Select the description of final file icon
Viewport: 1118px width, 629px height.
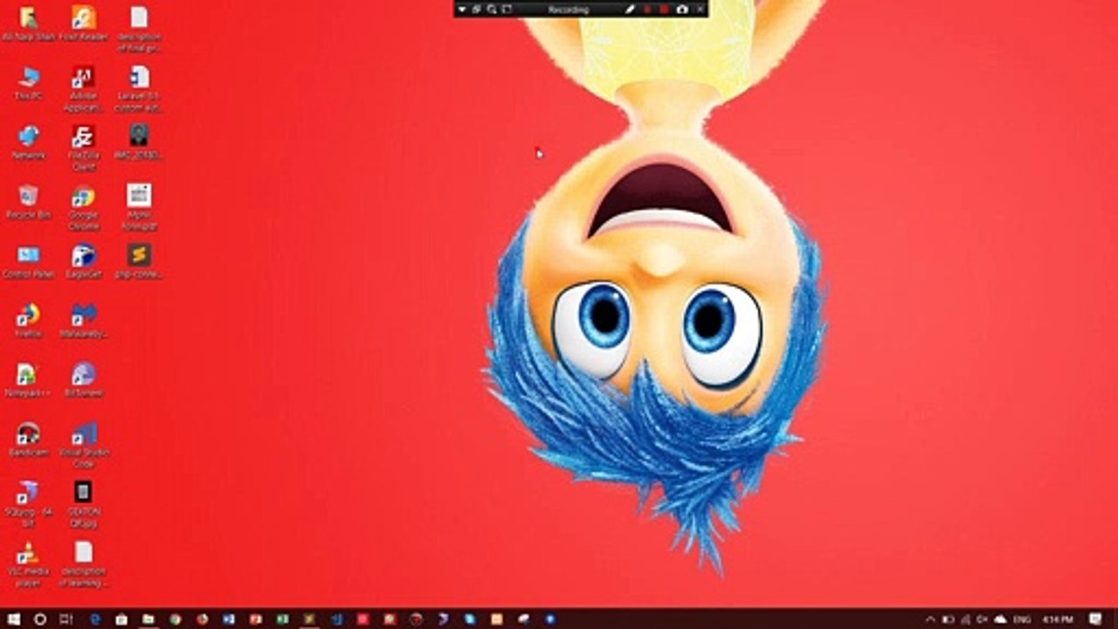pyautogui.click(x=139, y=29)
